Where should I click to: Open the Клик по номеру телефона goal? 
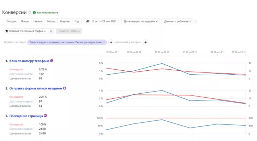(x=29, y=61)
